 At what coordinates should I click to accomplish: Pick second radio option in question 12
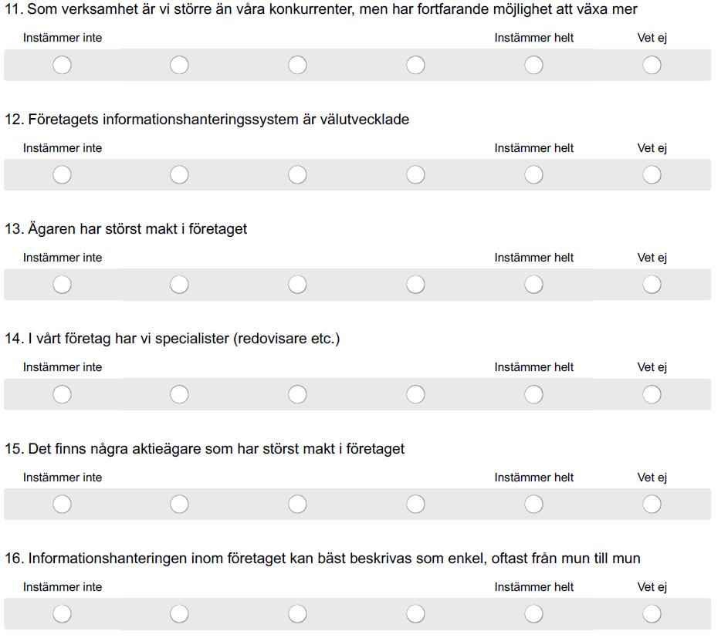(x=179, y=175)
